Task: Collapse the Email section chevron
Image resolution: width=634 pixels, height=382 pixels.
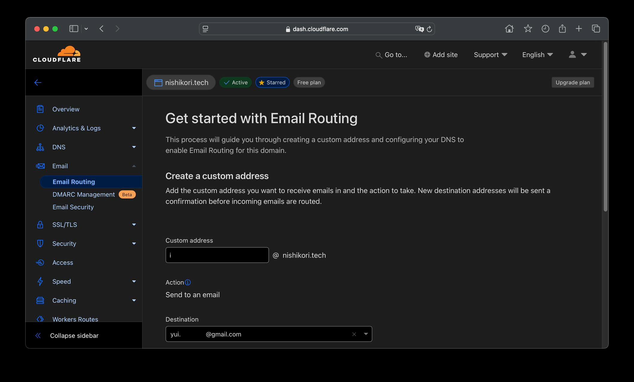Action: coord(134,166)
